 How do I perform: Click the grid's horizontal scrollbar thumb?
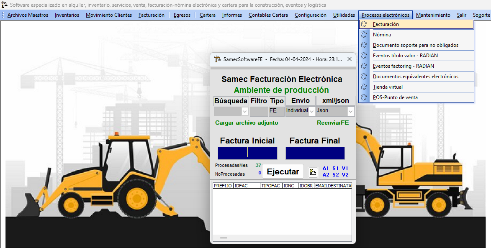coord(224,238)
